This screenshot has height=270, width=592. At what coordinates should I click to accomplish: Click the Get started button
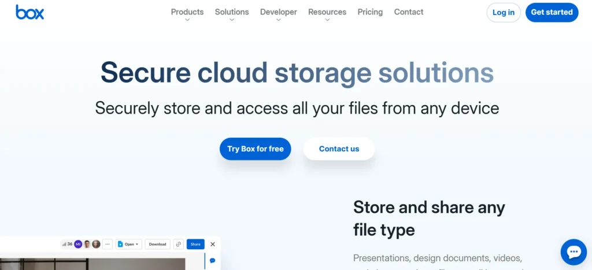(x=552, y=13)
